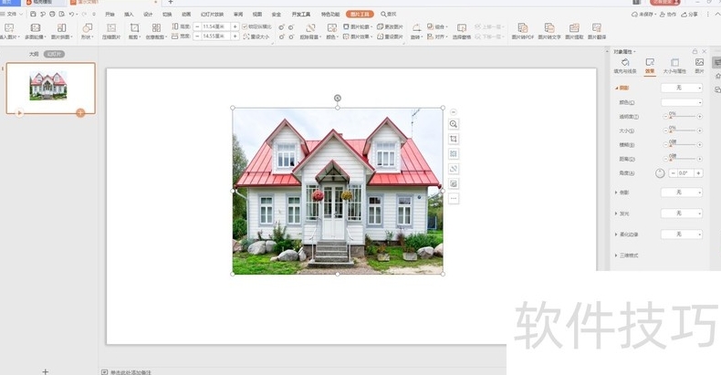Click the zoom icon beside the picture

click(x=454, y=124)
